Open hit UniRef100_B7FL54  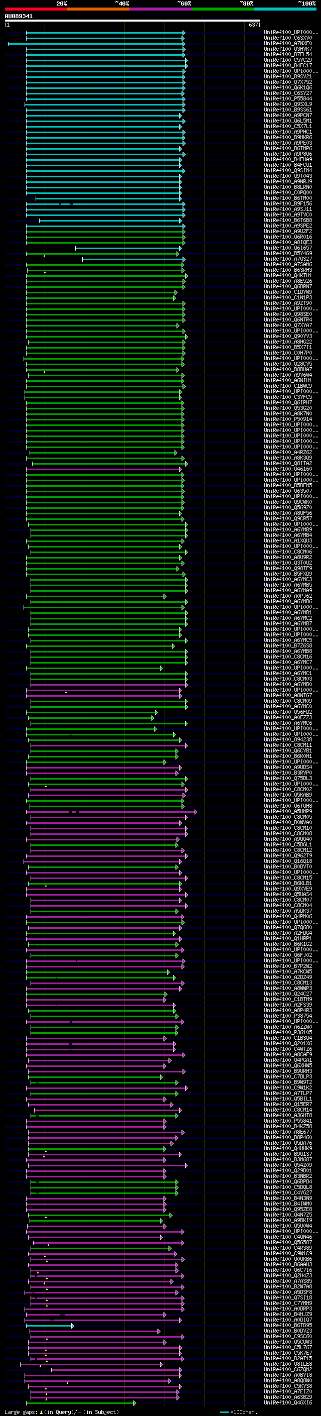(288, 54)
